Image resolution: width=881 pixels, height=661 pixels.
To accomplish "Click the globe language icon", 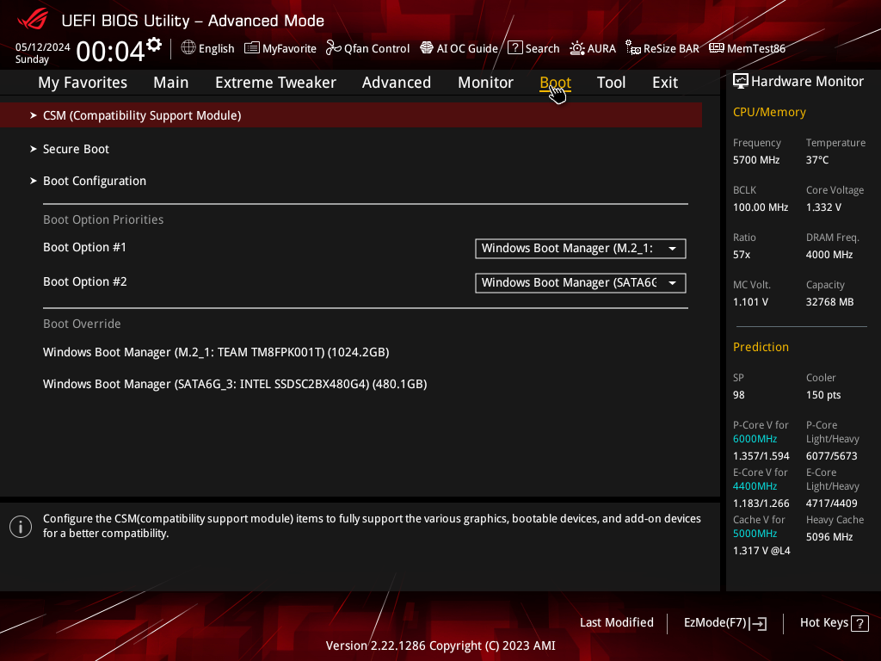I will click(188, 48).
